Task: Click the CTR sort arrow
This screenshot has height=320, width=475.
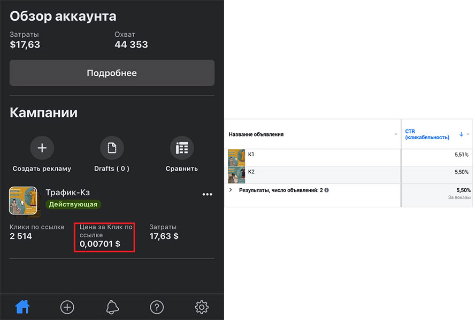Action: click(461, 134)
